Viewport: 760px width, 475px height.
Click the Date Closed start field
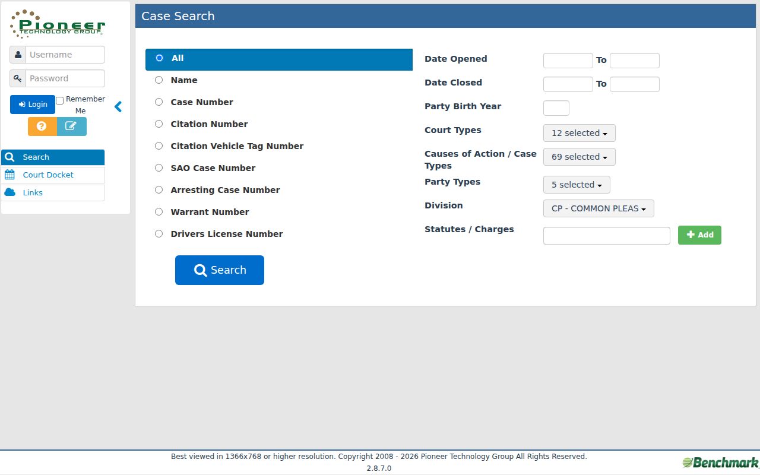pos(568,84)
